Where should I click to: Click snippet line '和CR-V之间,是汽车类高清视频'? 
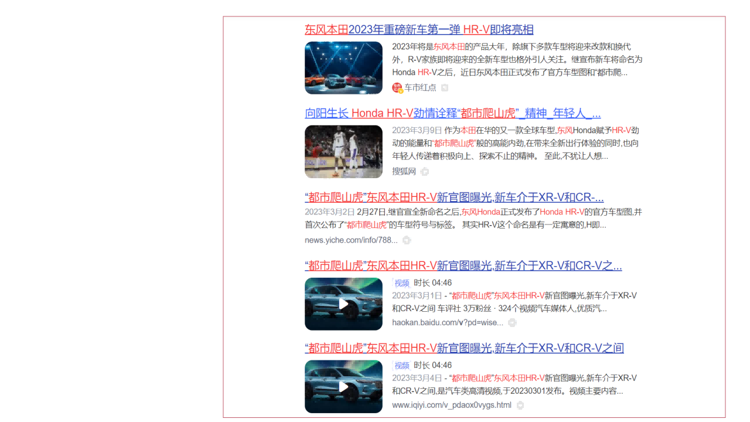click(x=507, y=391)
